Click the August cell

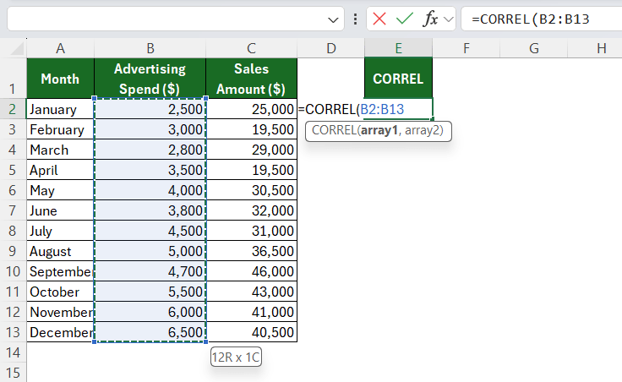(x=60, y=251)
